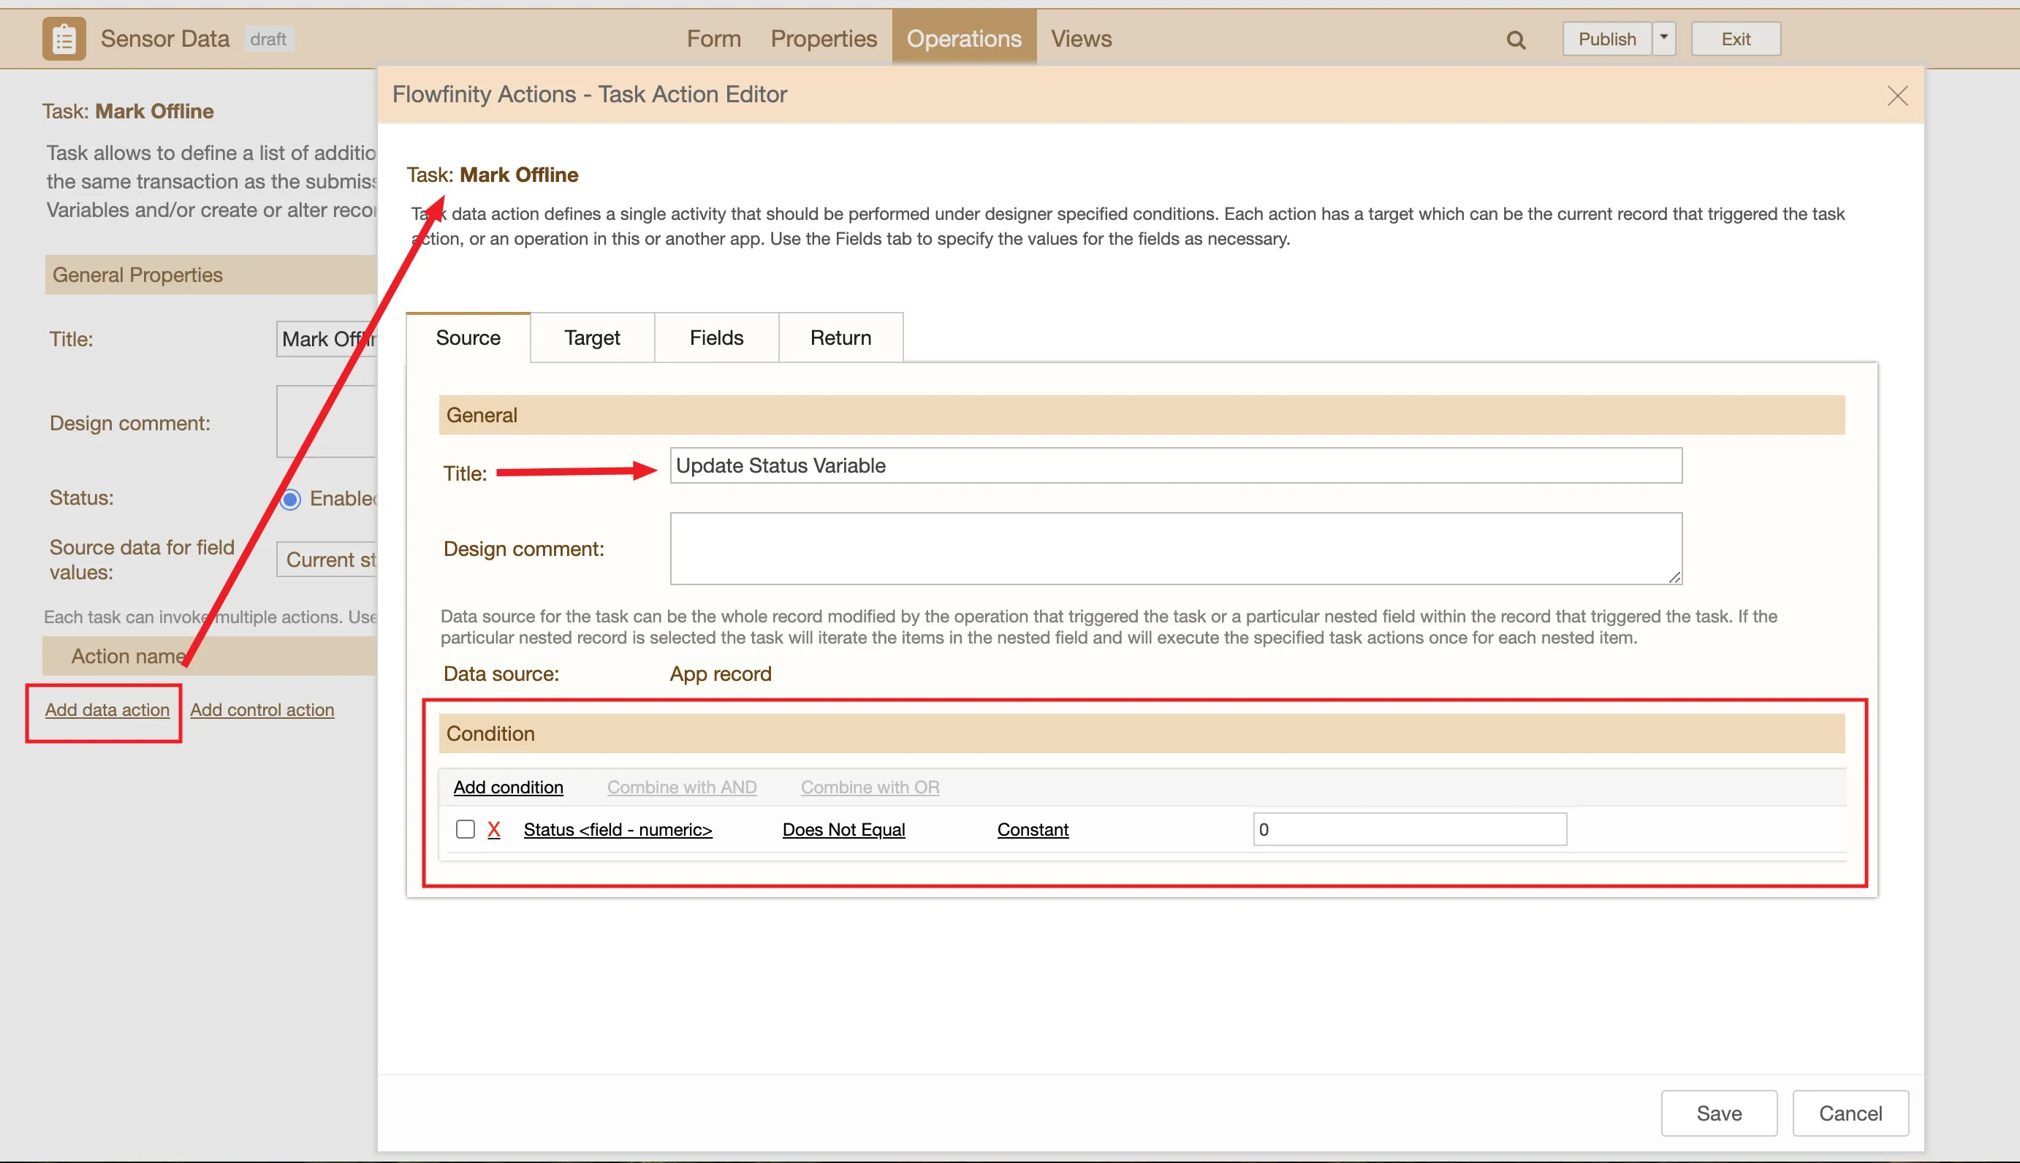Switch to the Return tab
The image size is (2020, 1163).
840,338
